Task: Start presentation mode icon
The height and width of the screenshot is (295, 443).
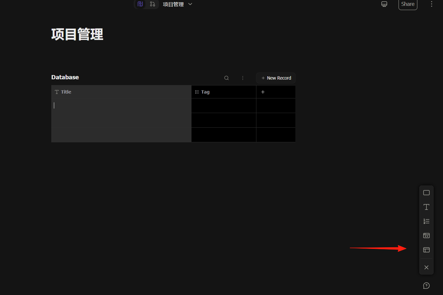Action: click(x=384, y=4)
